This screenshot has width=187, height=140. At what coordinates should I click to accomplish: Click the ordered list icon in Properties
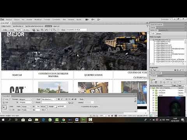point(69,99)
